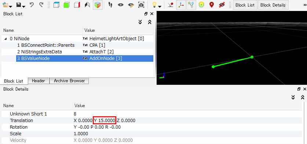Select the 0 NiNode row
Screen dimensions: 307x144
77,39
